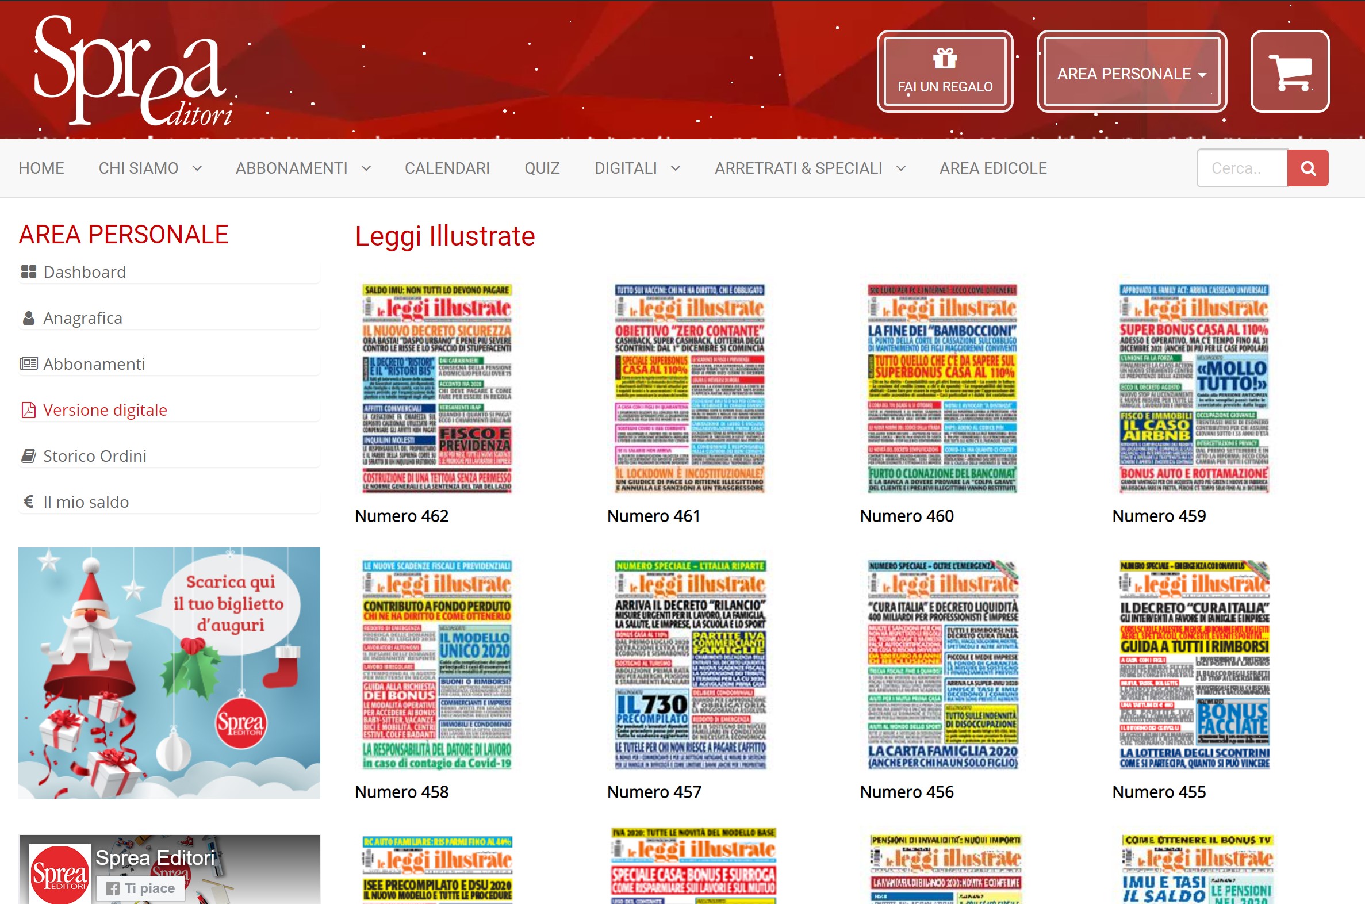
Task: Click the 'Numero 455' title text
Action: click(1159, 792)
